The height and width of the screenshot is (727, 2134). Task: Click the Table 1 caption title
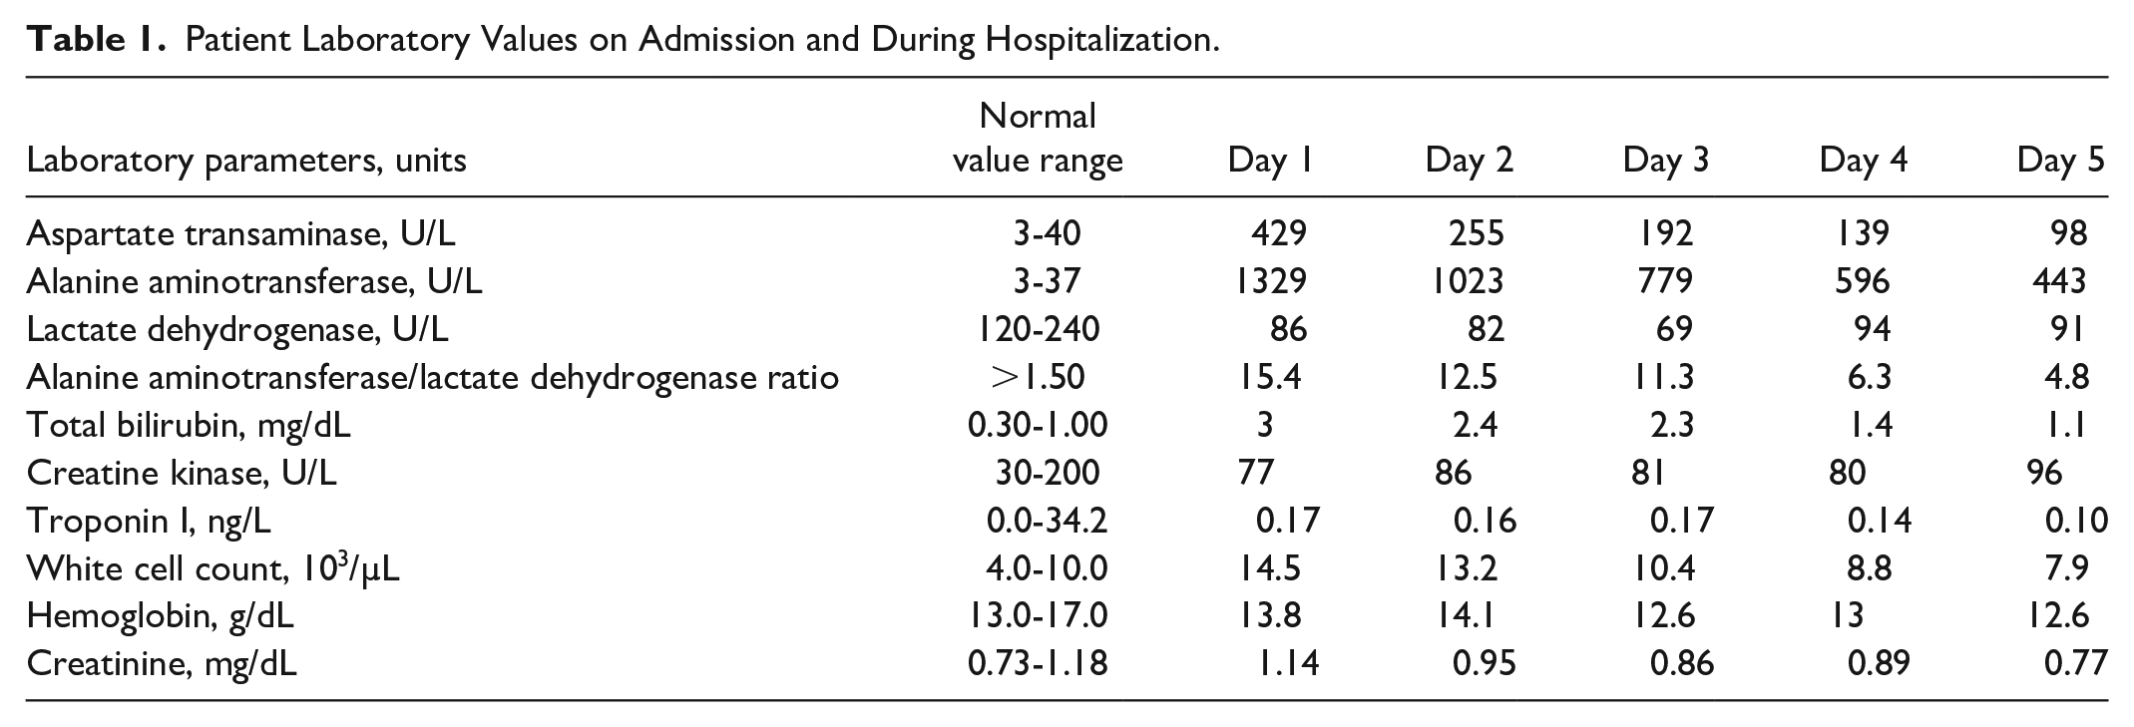pyautogui.click(x=623, y=40)
